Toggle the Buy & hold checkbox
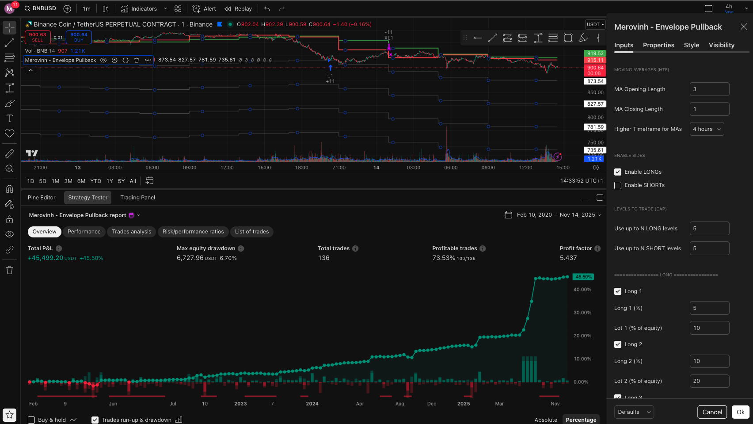Screen dimensions: 753x424 31,420
